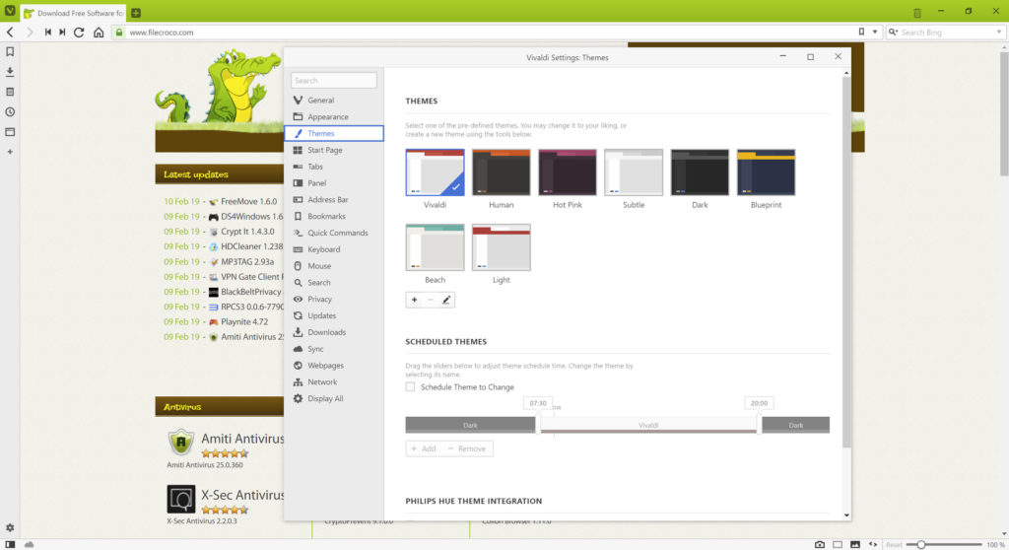Click the sync cloud status icon
Screen dimensions: 1009x550
click(29, 544)
